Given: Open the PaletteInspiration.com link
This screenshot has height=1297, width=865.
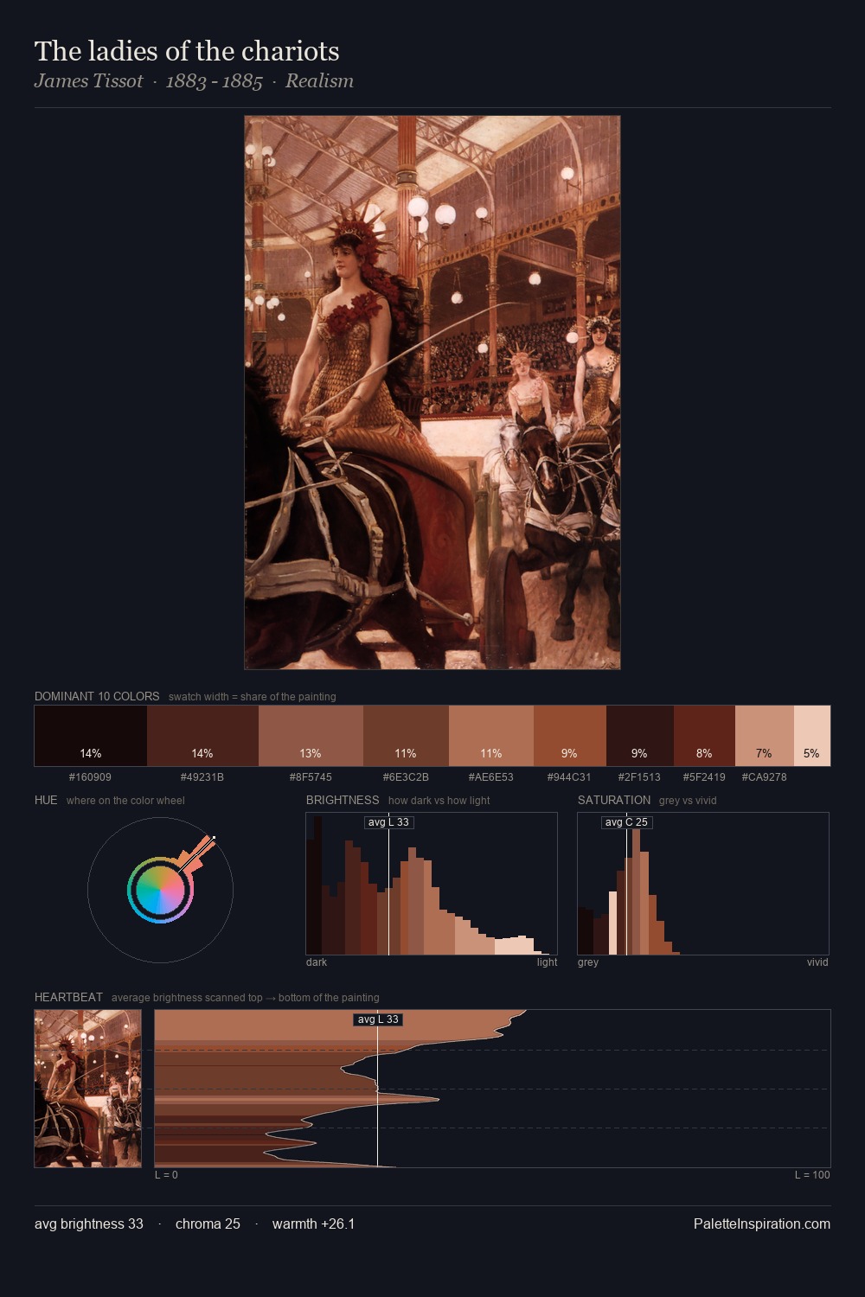Looking at the screenshot, I should click(x=762, y=1224).
